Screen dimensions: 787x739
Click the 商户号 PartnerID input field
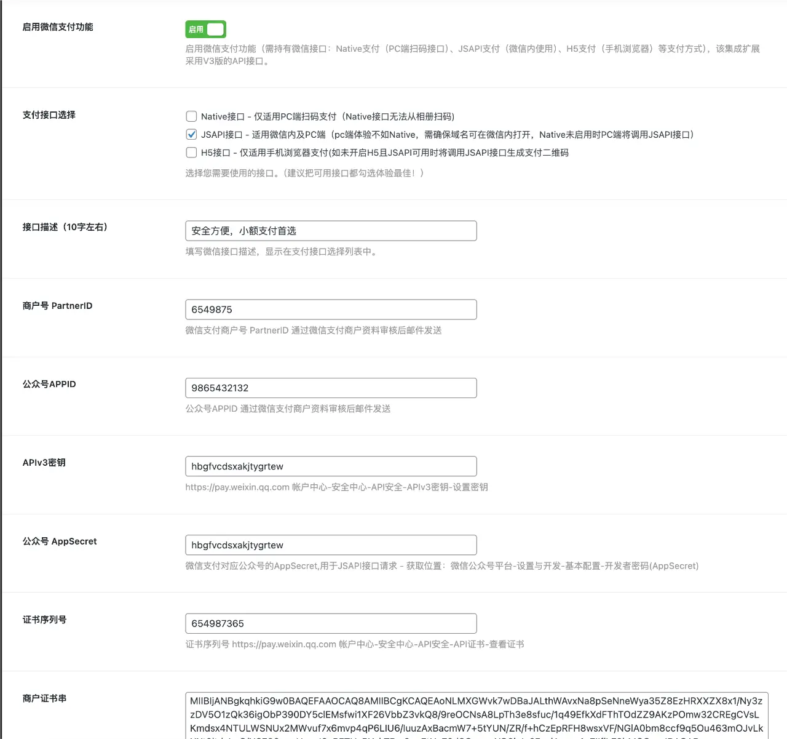331,310
